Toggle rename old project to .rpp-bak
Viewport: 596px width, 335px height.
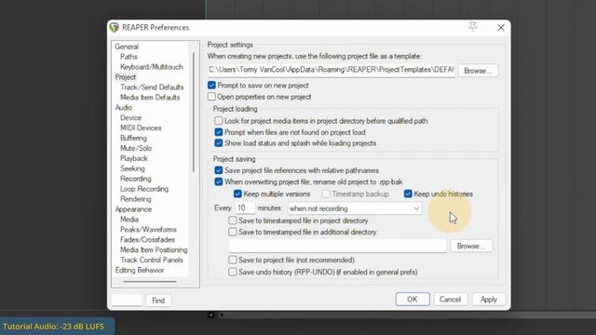coord(219,181)
